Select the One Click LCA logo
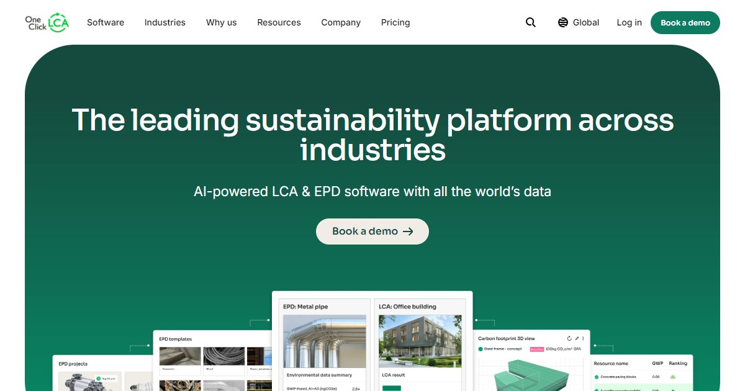Image resolution: width=745 pixels, height=391 pixels. tap(47, 22)
